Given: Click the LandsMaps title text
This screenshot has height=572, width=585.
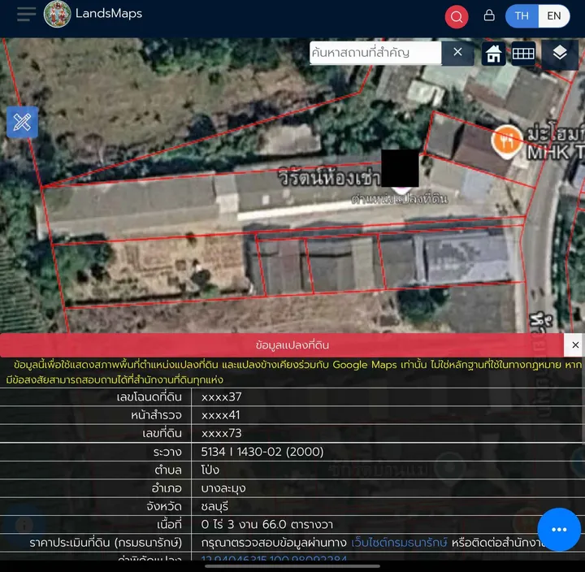Looking at the screenshot, I should (x=109, y=14).
